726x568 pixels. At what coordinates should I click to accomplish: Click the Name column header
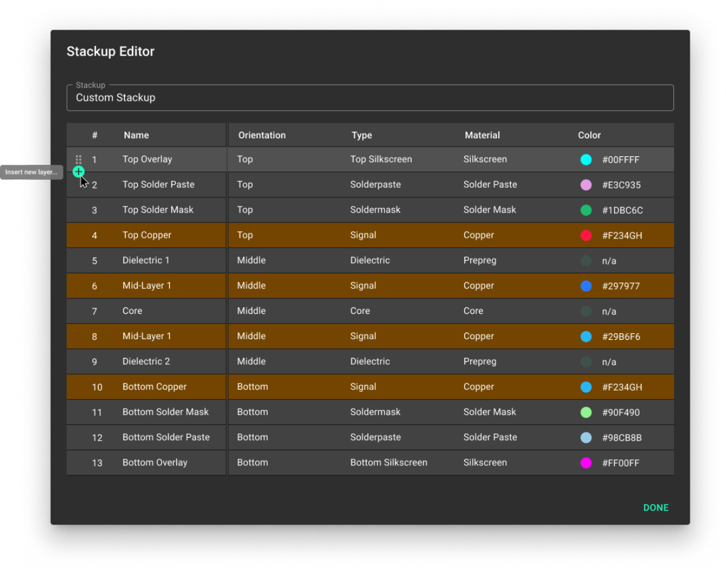[136, 135]
